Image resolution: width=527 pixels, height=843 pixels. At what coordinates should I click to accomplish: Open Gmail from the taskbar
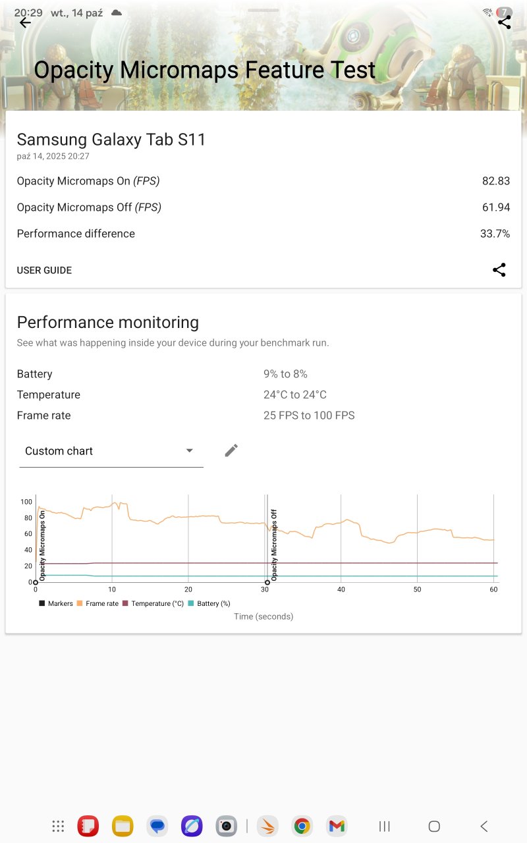point(337,826)
